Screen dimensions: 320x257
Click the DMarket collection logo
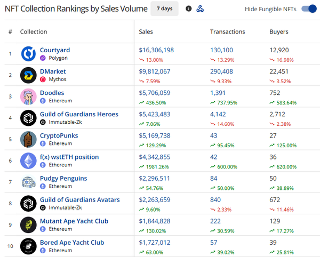[x=28, y=75]
